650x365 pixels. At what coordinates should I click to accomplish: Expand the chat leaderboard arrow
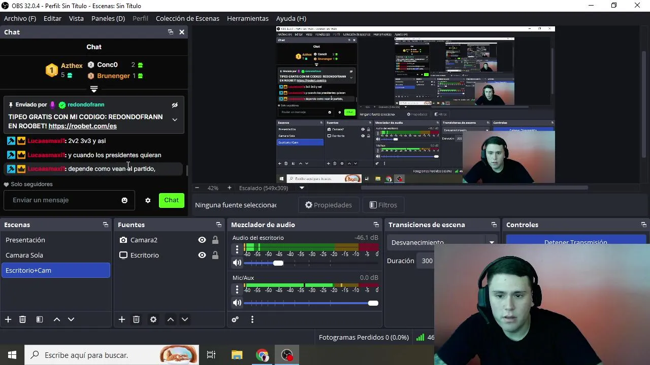click(x=94, y=89)
